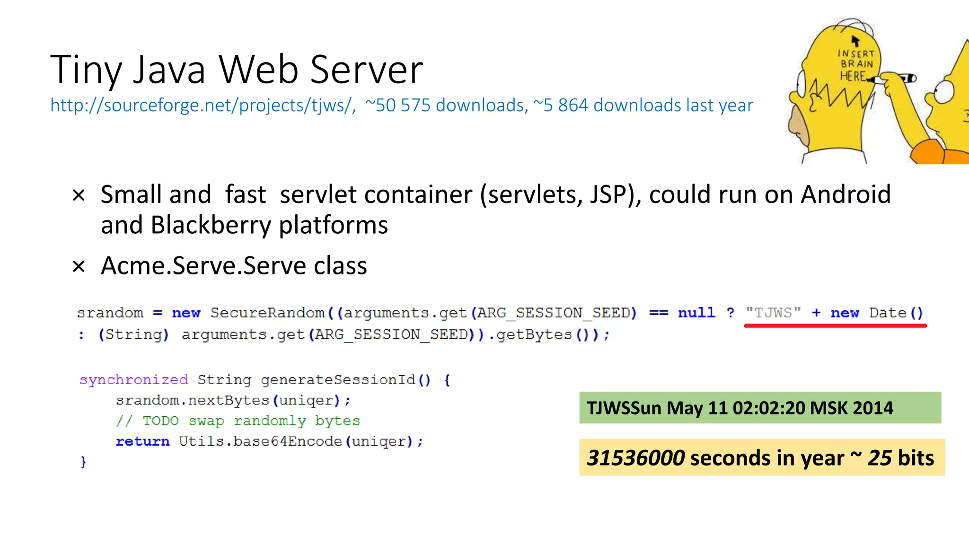Image resolution: width=969 pixels, height=545 pixels.
Task: Click the 'Tiny Java Web Server' title
Action: [x=237, y=70]
